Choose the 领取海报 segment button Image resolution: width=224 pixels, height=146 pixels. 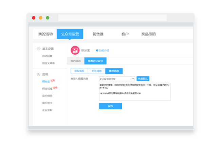click(x=79, y=71)
